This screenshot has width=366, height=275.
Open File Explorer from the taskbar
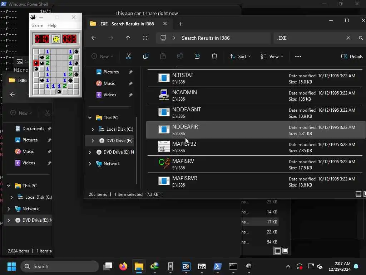click(139, 266)
